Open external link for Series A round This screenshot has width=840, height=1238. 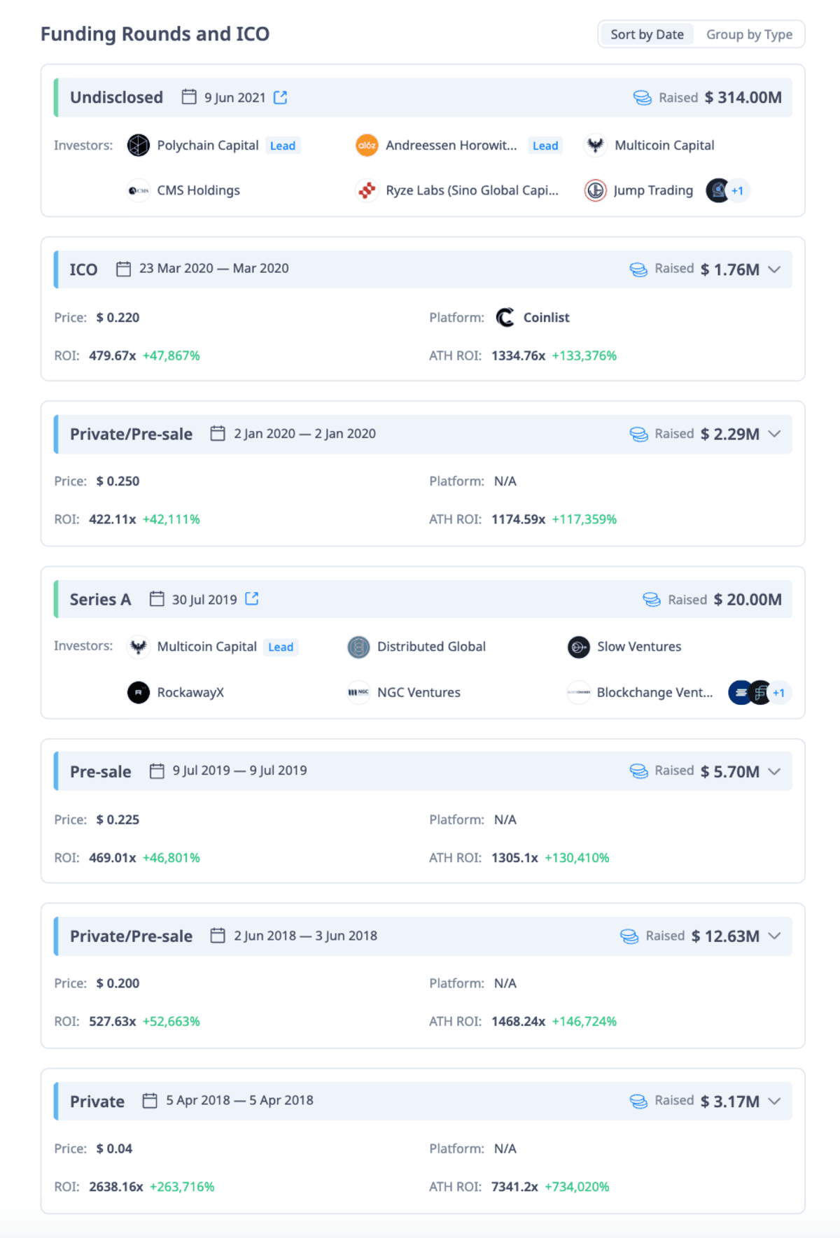(252, 599)
